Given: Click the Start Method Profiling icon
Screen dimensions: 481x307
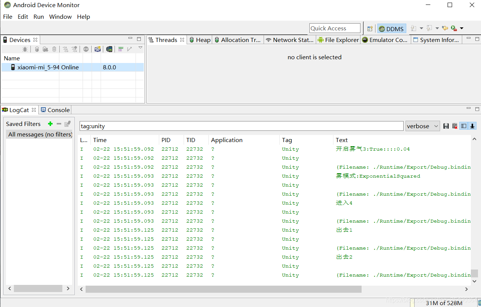Looking at the screenshot, I should click(x=74, y=49).
